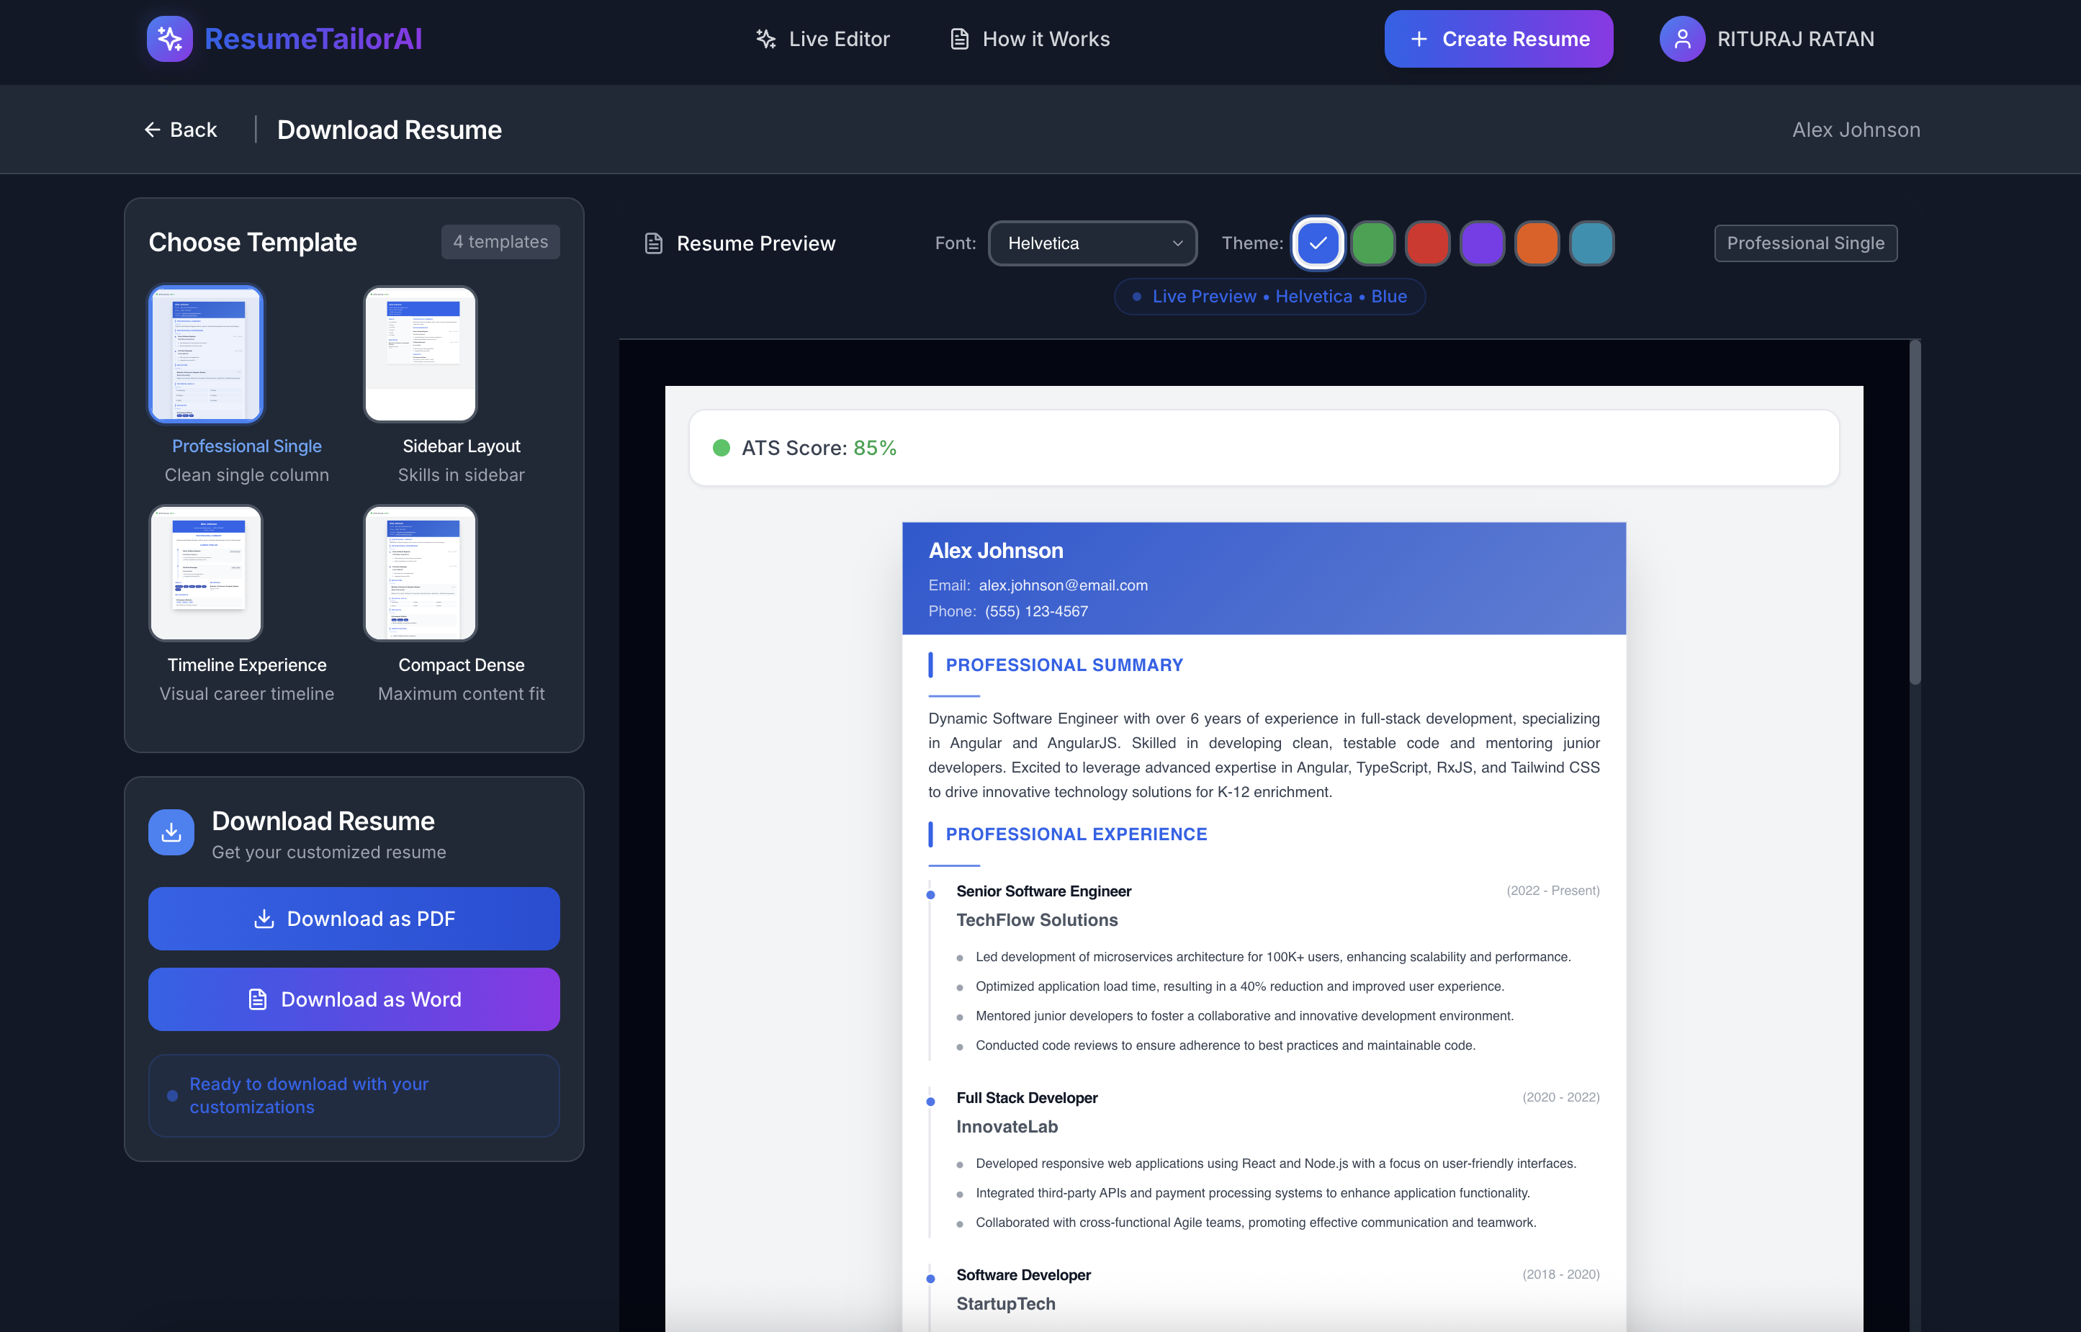The height and width of the screenshot is (1332, 2081).
Task: Click the download icon beside Download Resume heading
Action: pos(171,832)
